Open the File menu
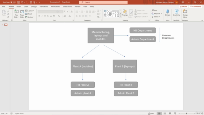Screen dimensions: 204x115 (x=4, y=6)
